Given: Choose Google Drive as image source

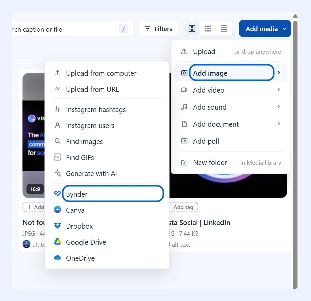Looking at the screenshot, I should point(107,242).
